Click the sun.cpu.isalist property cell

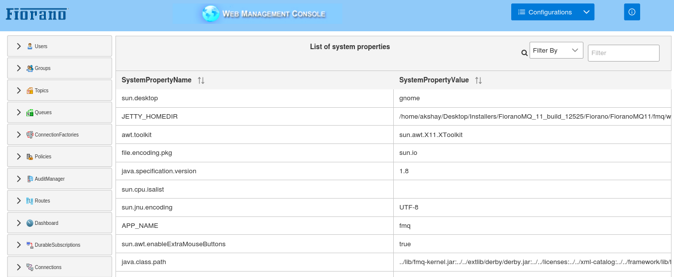[x=254, y=189]
